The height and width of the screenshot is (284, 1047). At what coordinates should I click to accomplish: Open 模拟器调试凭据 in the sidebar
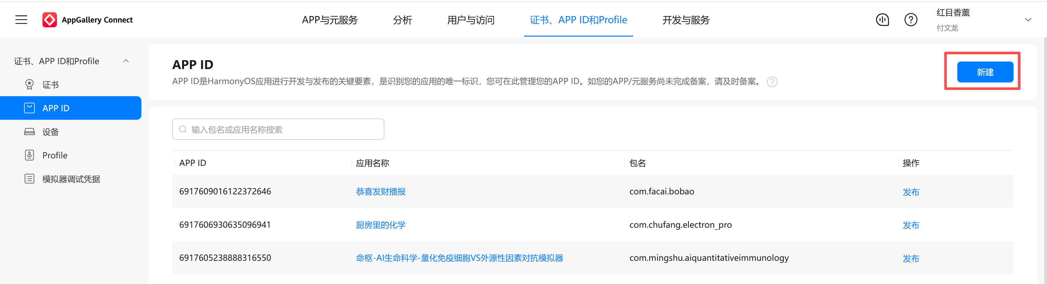tap(71, 179)
